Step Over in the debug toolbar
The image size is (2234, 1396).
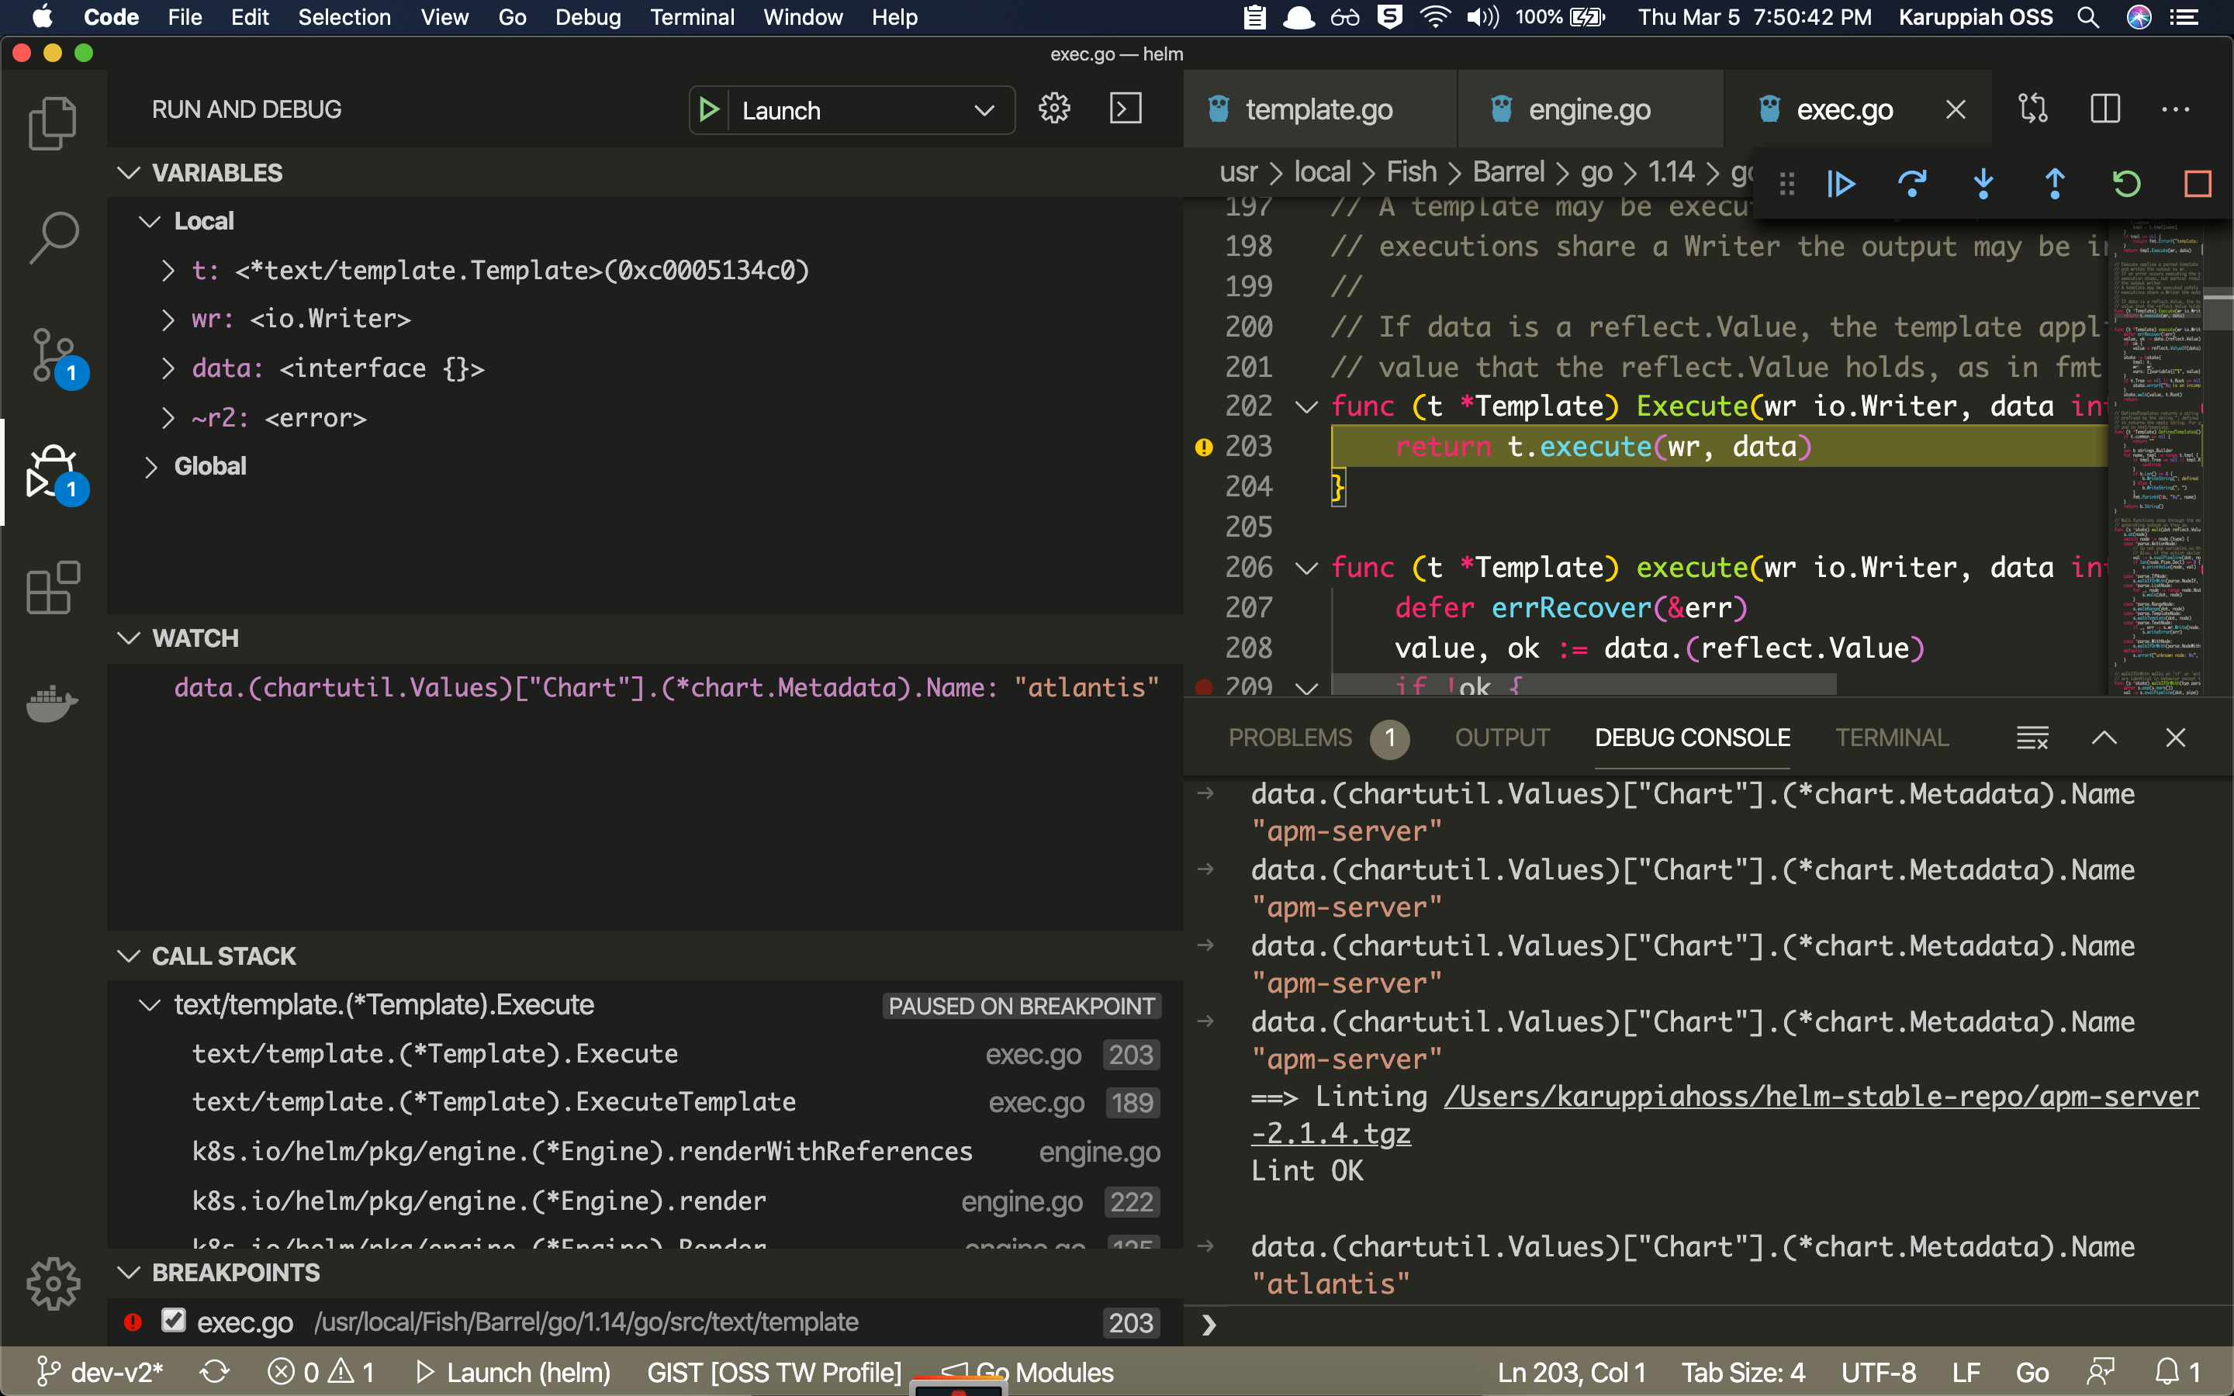click(x=1912, y=185)
